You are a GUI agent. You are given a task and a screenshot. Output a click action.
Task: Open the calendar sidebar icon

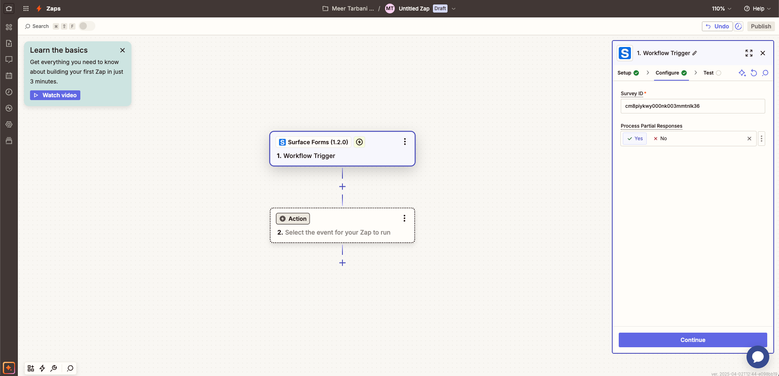9,76
